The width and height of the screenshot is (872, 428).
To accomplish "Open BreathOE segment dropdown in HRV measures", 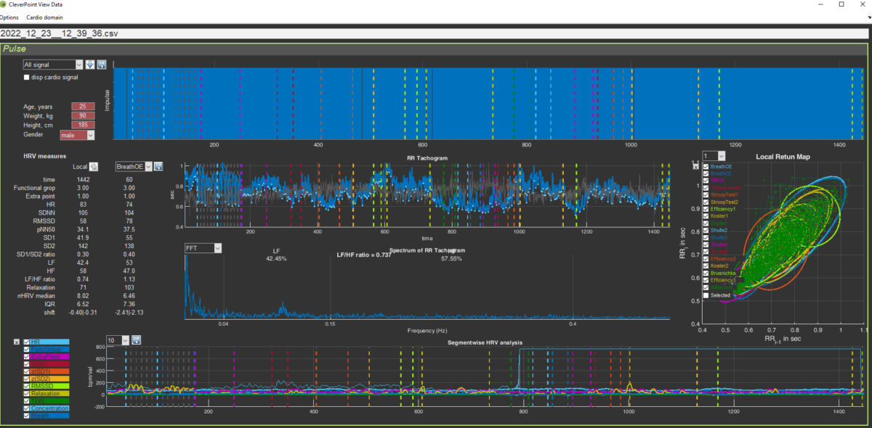I will [x=133, y=167].
